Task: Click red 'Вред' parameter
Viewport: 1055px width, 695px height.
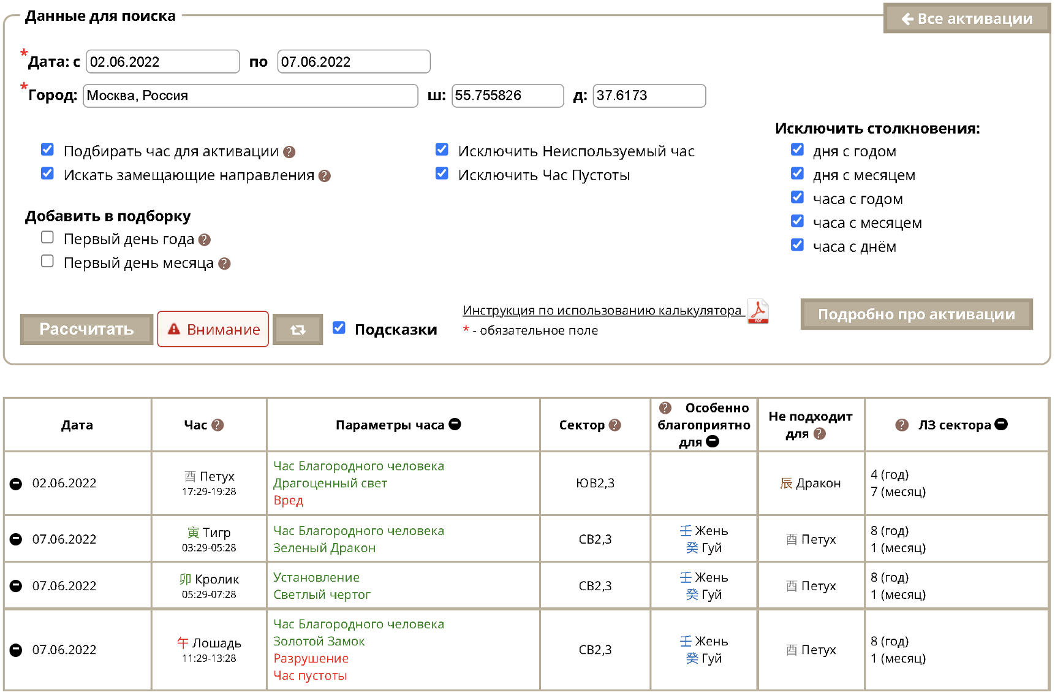Action: tap(288, 501)
